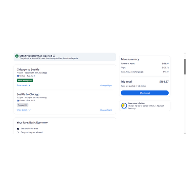Click the free cancellation clock icon

[124, 106]
